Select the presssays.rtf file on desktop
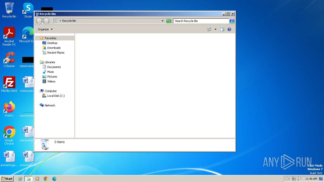This screenshot has height=182, width=324. (x=28, y=159)
